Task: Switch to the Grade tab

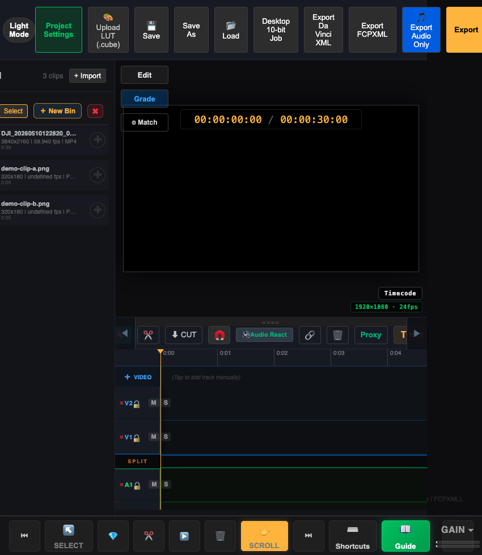Action: click(x=145, y=99)
